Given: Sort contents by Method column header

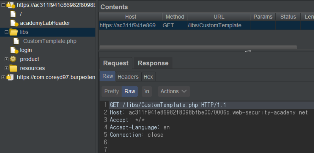Looking at the screenshot, I should 174,17.
